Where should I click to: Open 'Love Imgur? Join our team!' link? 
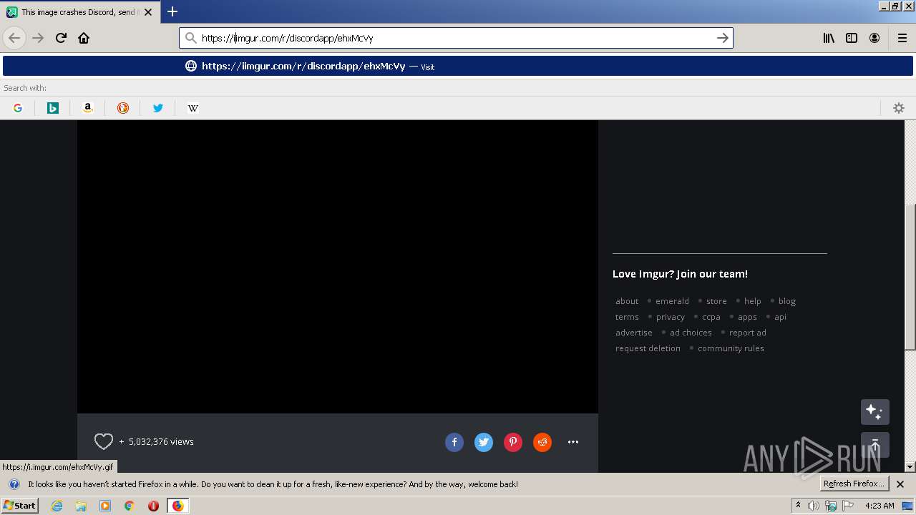click(680, 274)
